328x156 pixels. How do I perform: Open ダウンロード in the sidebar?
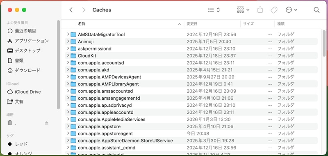coord(24,71)
